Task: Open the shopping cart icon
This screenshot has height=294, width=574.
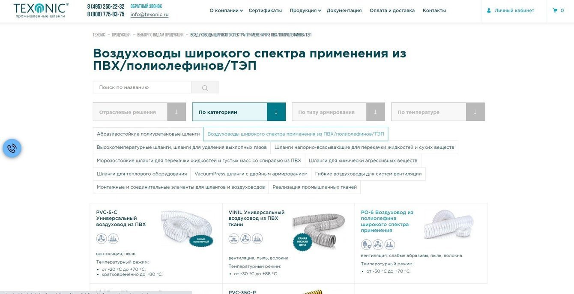Action: click(555, 10)
